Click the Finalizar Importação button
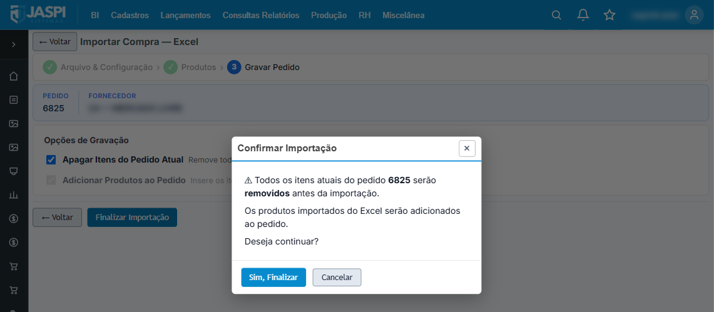 point(132,218)
